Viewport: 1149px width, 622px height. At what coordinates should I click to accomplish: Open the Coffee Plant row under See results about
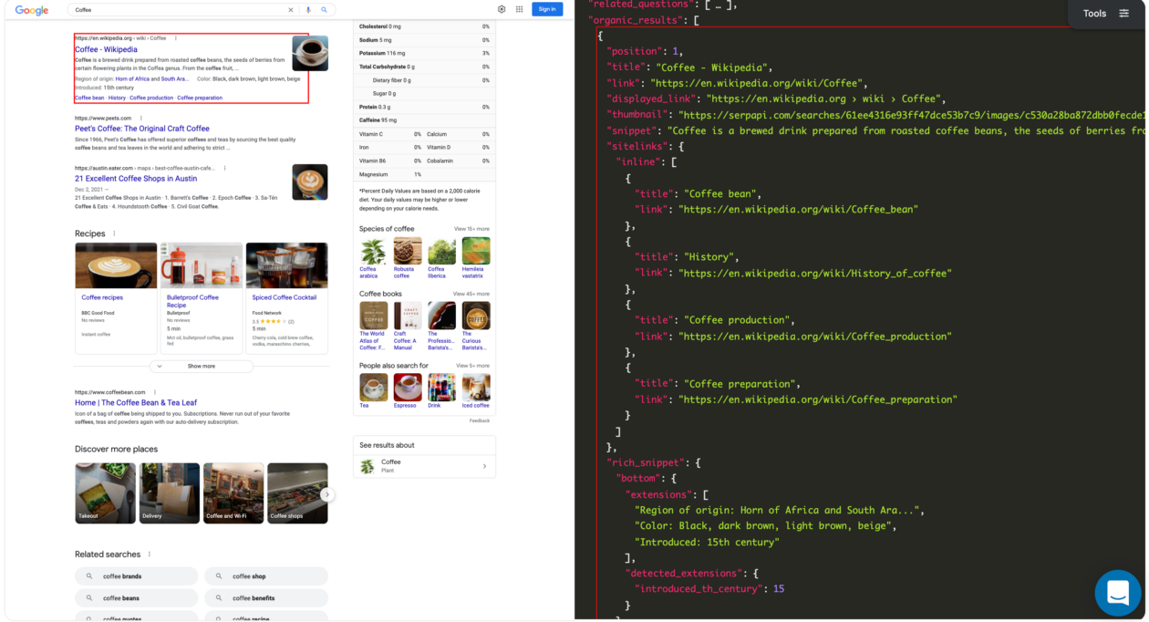coord(424,466)
